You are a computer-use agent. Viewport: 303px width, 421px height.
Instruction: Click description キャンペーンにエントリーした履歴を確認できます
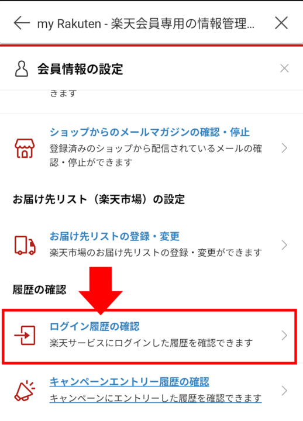tap(156, 398)
